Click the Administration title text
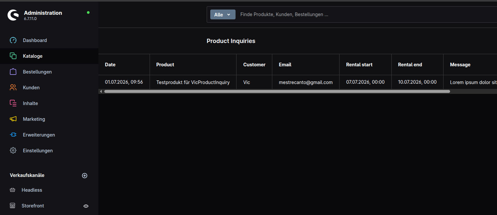 point(43,13)
